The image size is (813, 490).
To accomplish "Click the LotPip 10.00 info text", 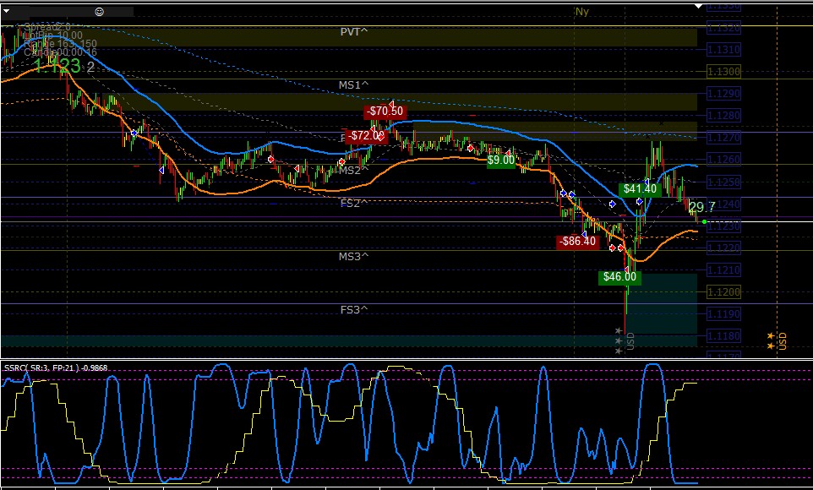I will click(x=53, y=35).
